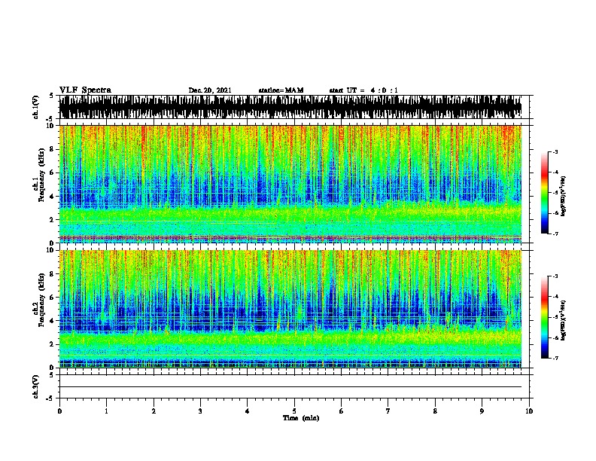Image resolution: width=596 pixels, height=461 pixels.
Task: Click time axis tick label "2"
Action: click(x=154, y=411)
